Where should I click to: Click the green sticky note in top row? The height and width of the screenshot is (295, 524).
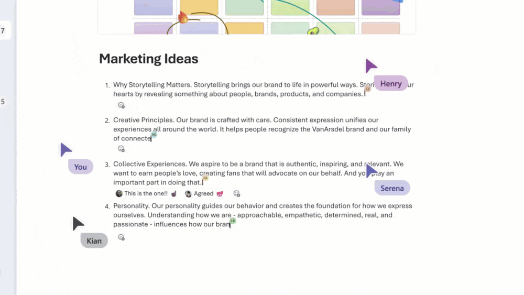tap(244, 7)
